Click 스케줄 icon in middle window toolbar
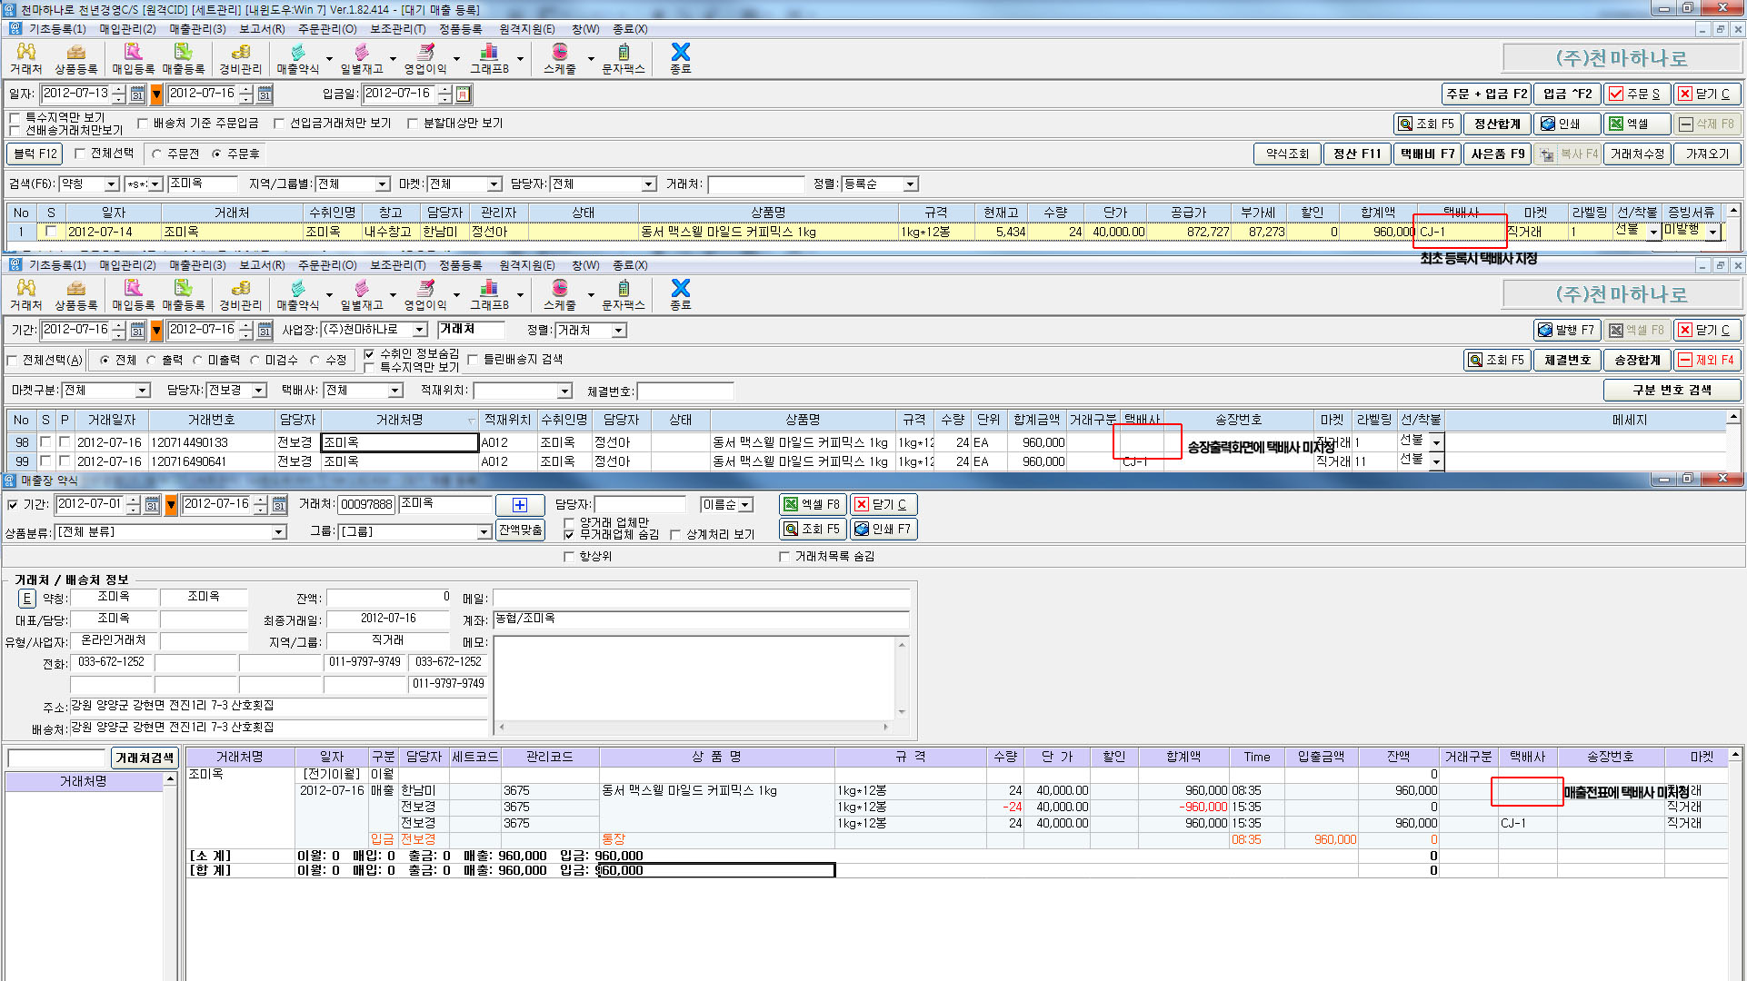This screenshot has height=981, width=1747. (560, 294)
